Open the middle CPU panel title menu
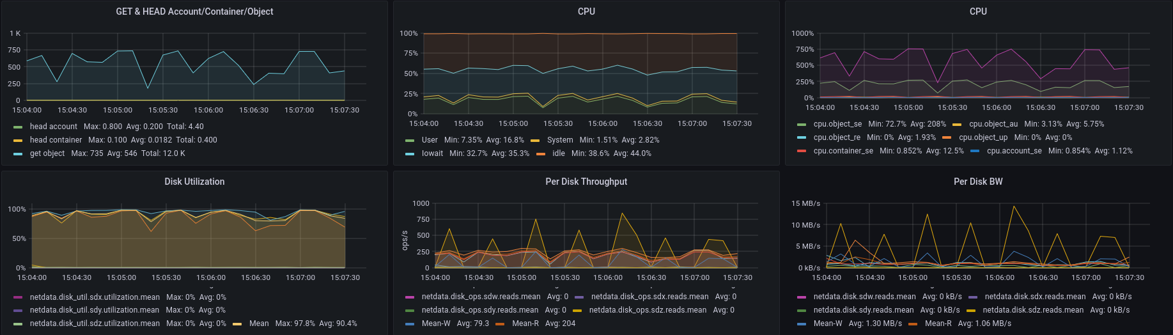The width and height of the screenshot is (1173, 335). click(x=586, y=12)
